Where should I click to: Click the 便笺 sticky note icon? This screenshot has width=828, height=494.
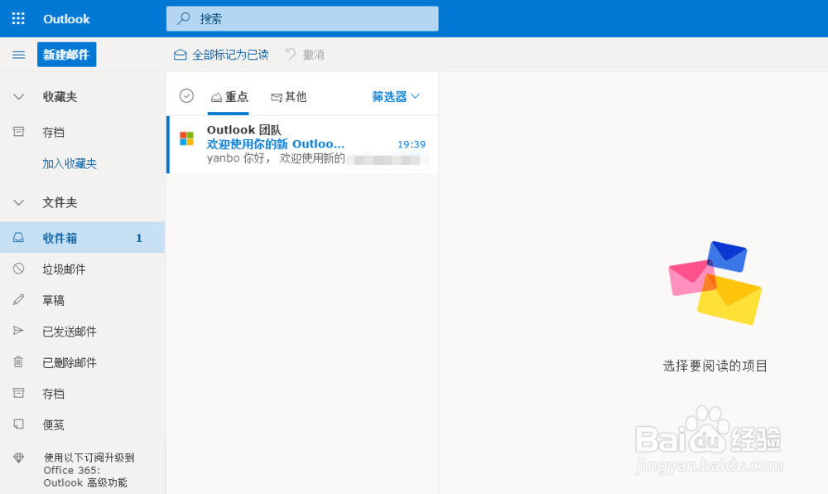click(x=18, y=424)
